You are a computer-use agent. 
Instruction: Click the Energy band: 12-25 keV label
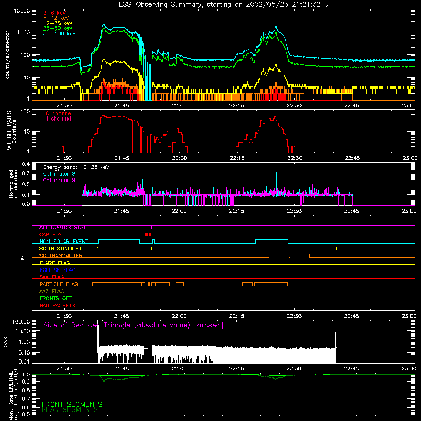(x=76, y=167)
